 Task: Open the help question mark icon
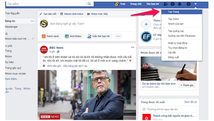(189, 4)
